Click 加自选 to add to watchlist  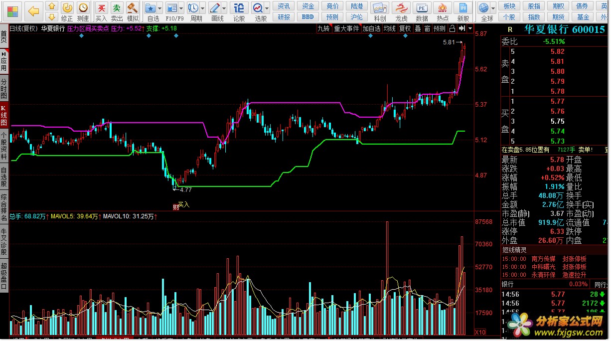pos(371,28)
